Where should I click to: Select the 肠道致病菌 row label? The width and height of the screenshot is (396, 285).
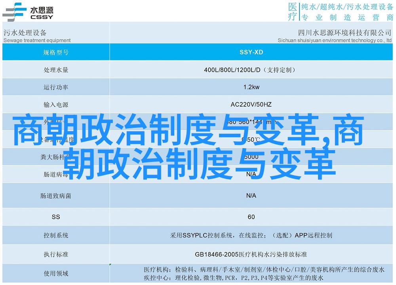pos(56,196)
